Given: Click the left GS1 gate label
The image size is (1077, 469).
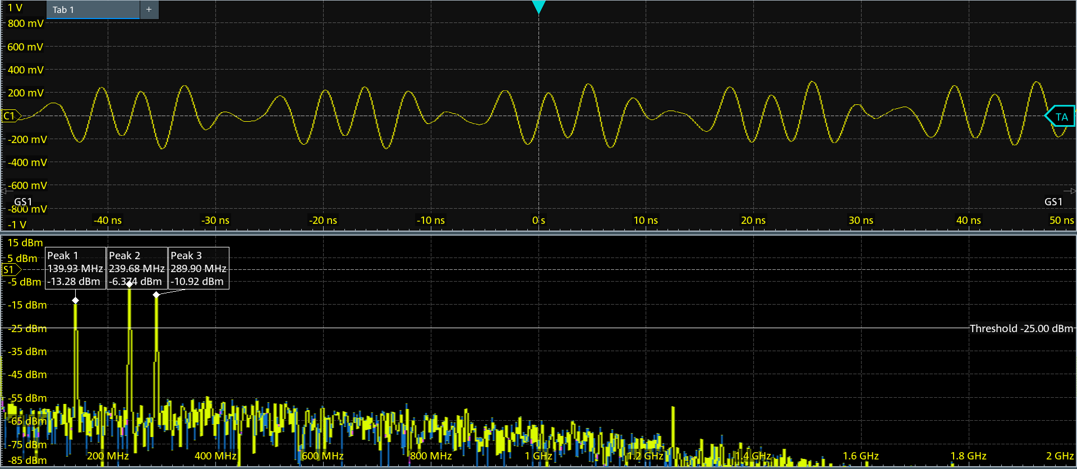Looking at the screenshot, I should 23,202.
